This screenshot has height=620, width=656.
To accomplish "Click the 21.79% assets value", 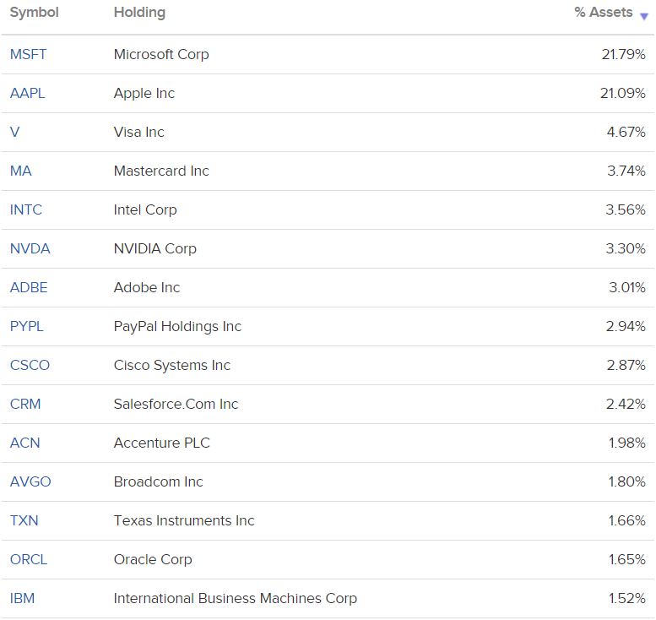I will pos(624,54).
